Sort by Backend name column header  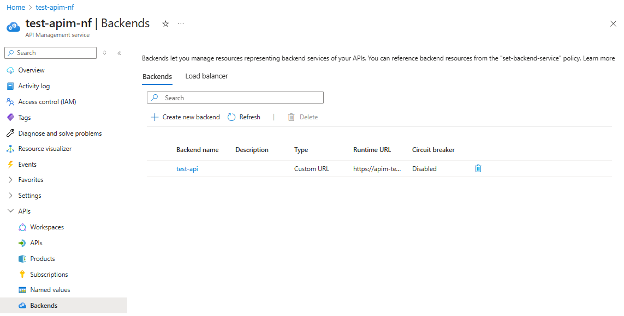pyautogui.click(x=198, y=150)
